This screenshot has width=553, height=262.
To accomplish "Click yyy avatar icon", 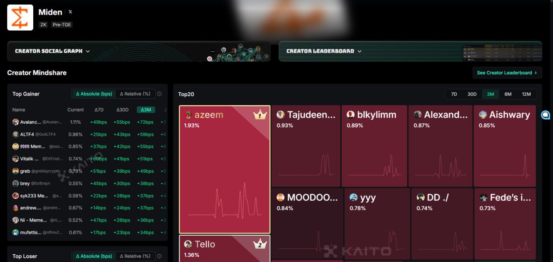I will click(x=353, y=197).
